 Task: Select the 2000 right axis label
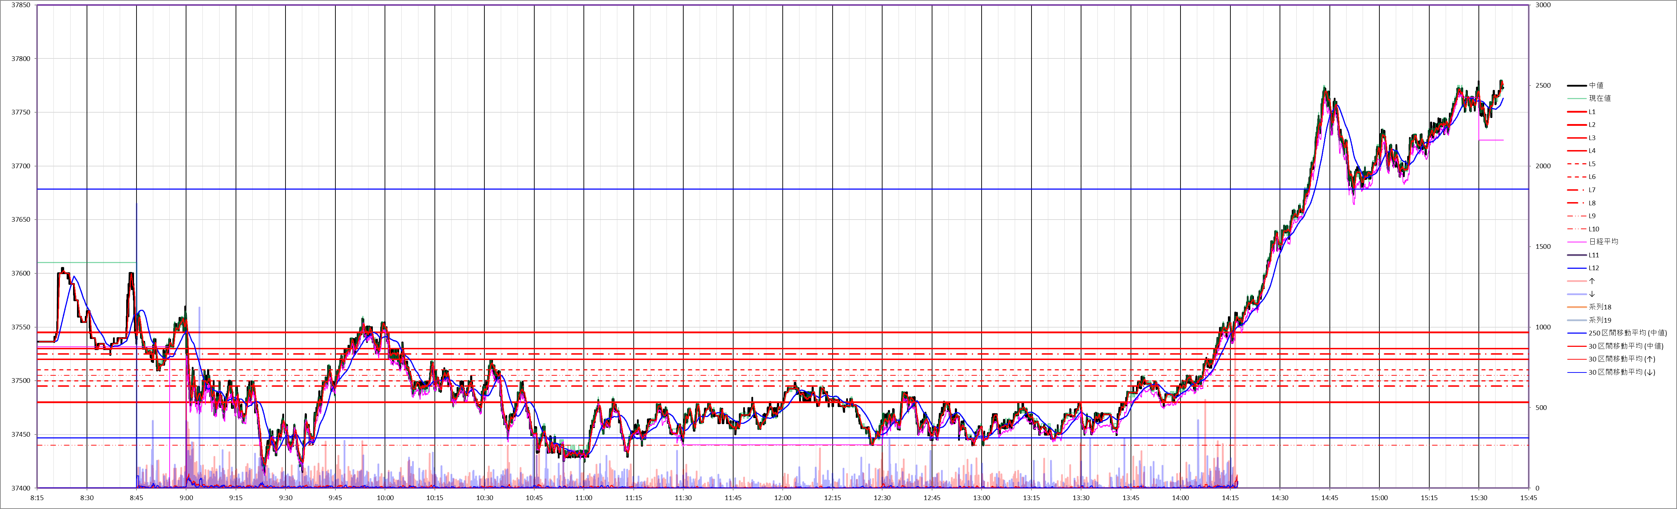point(1543,166)
